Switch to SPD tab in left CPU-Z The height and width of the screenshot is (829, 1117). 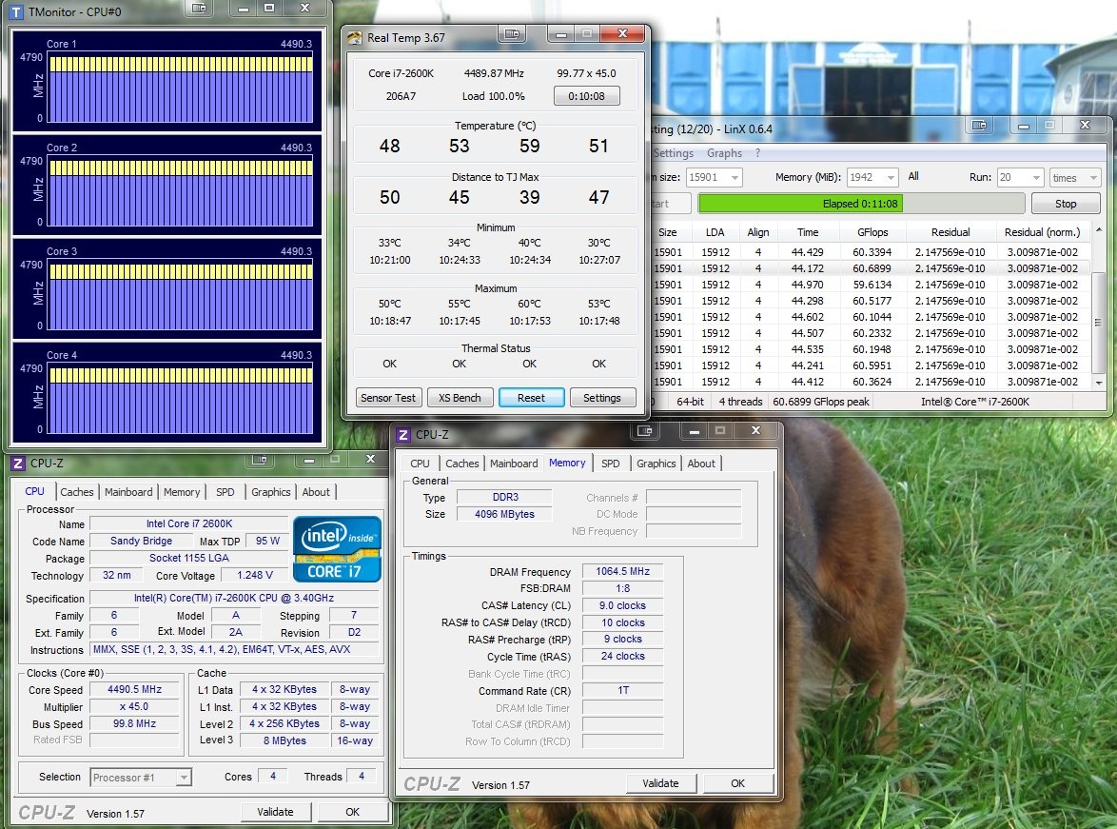[225, 492]
